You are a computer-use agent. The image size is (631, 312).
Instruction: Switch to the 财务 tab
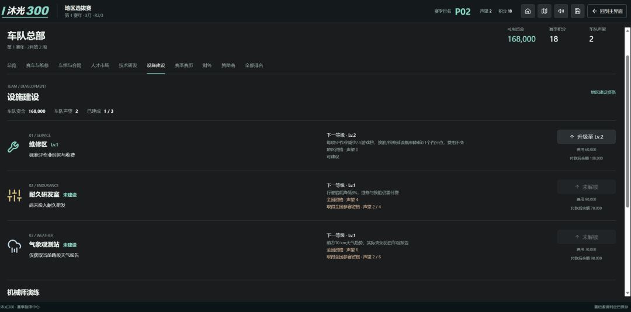207,65
